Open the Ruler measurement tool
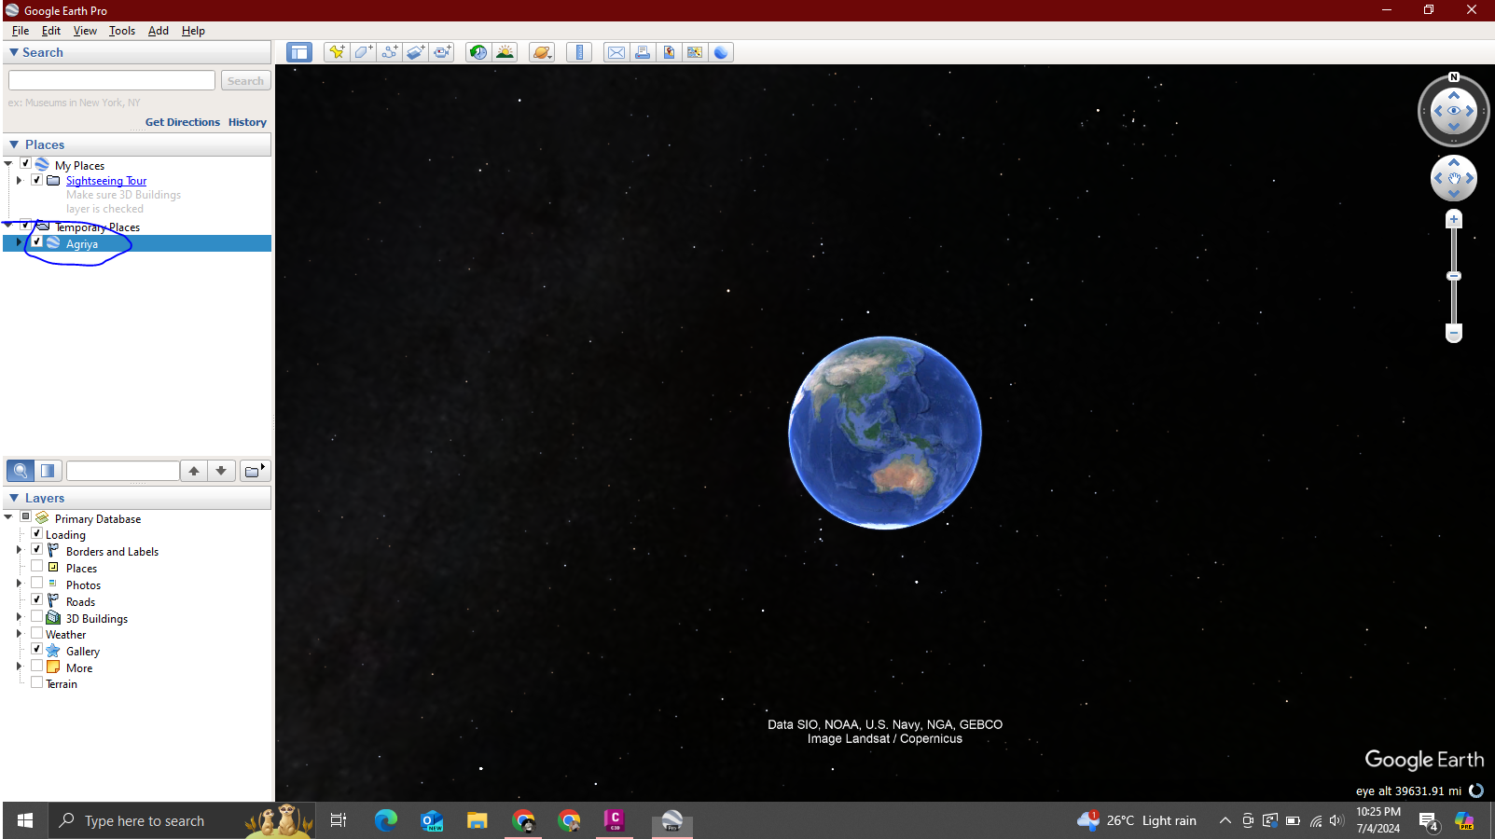1495x839 pixels. coord(578,52)
